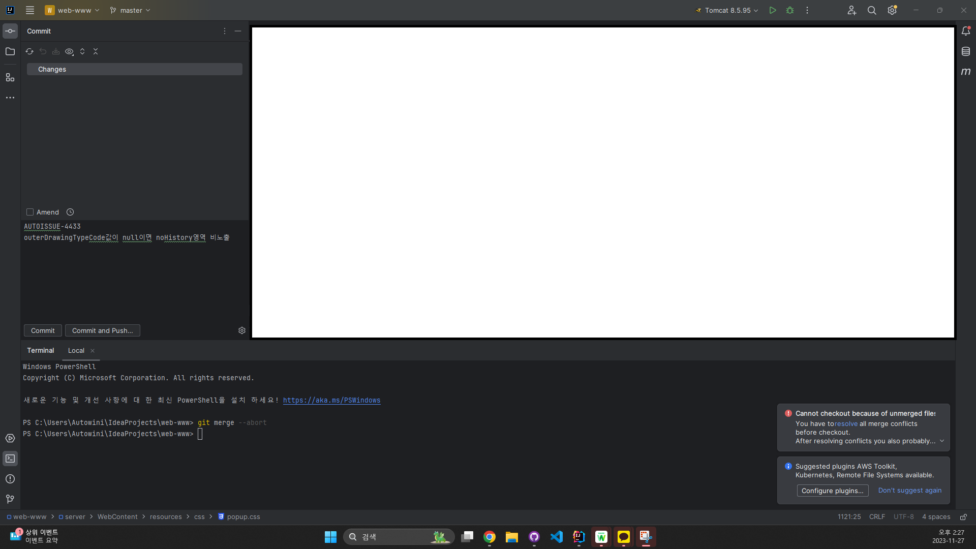Open the Database tool window icon
This screenshot has width=976, height=549.
[966, 51]
